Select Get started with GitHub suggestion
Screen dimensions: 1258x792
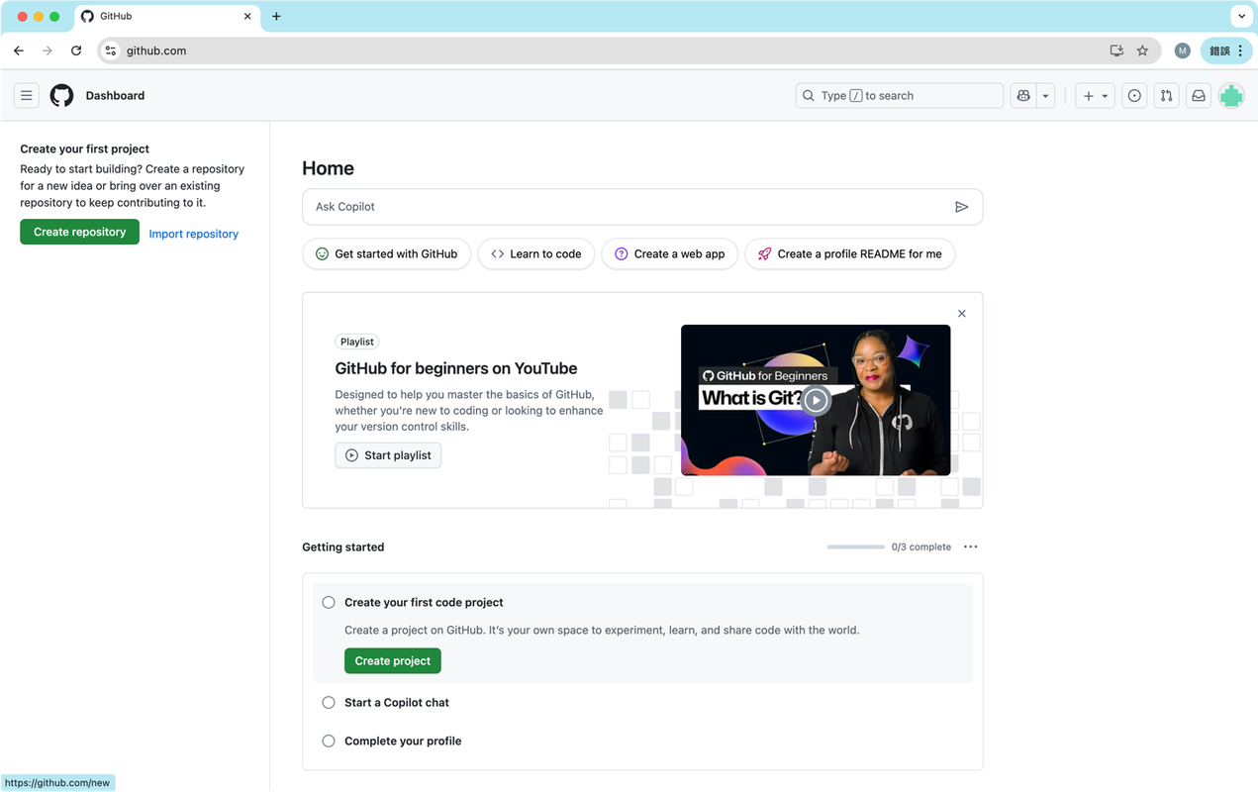386,254
